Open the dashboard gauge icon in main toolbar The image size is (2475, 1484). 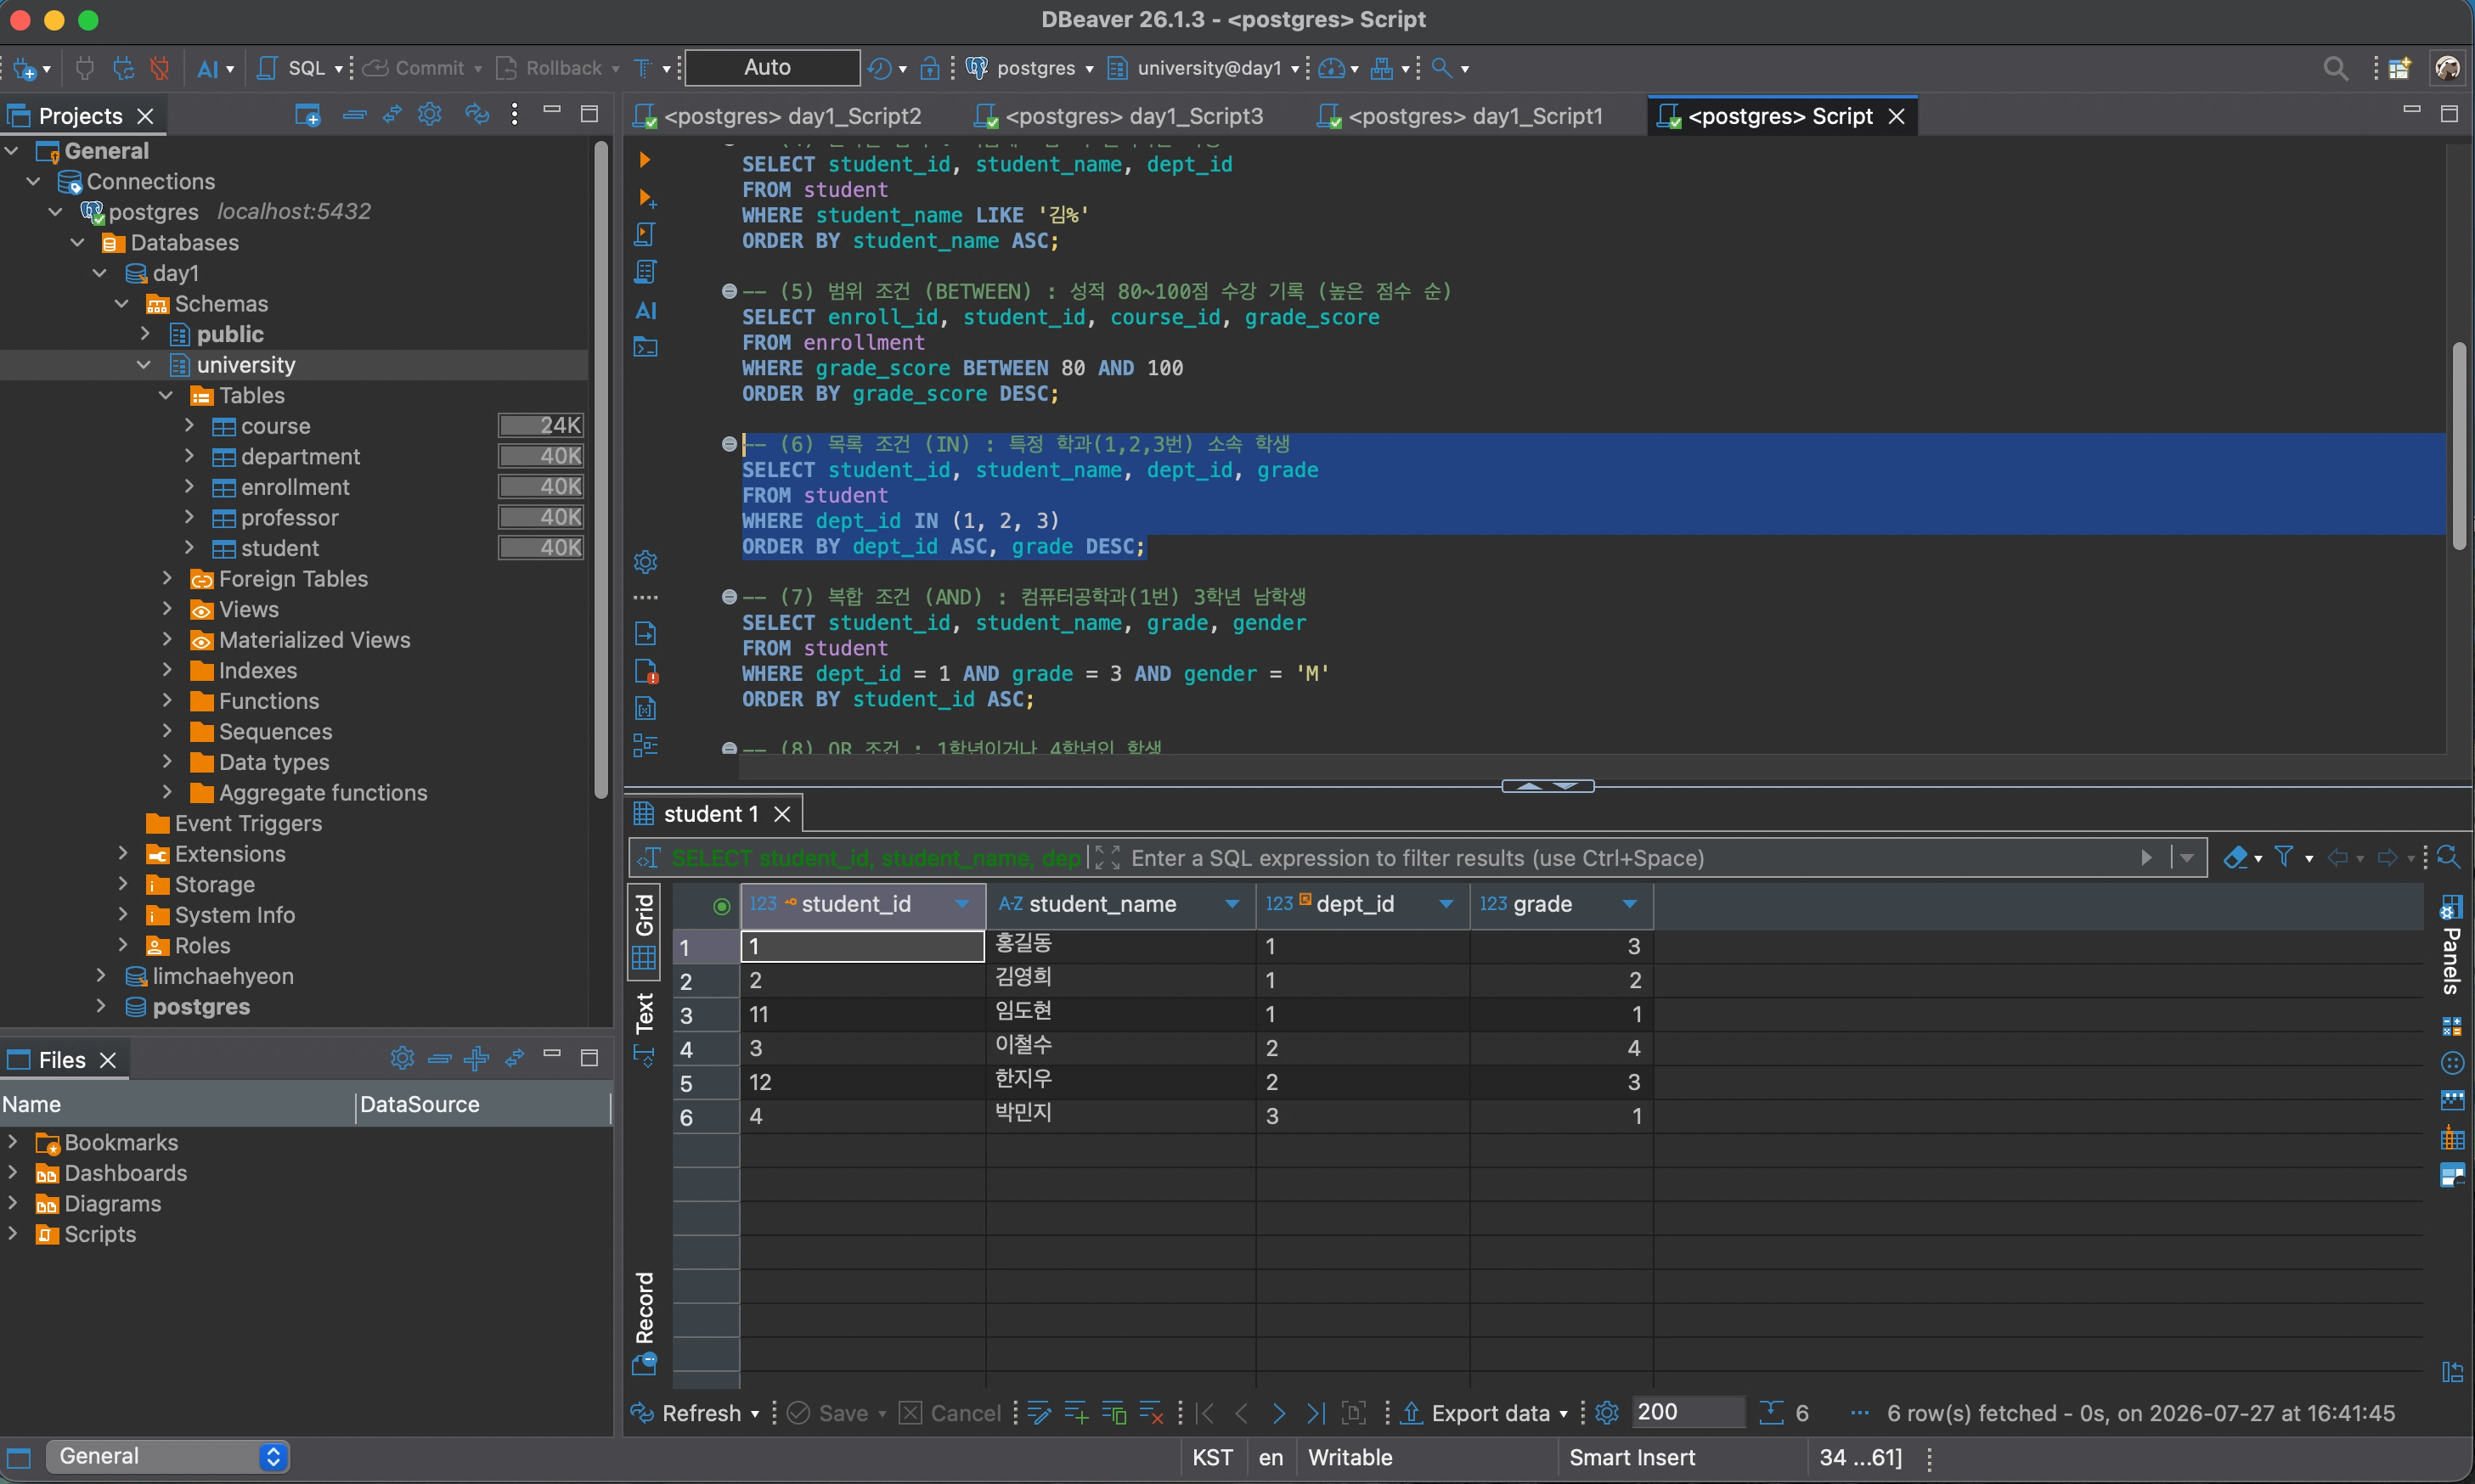[1331, 68]
